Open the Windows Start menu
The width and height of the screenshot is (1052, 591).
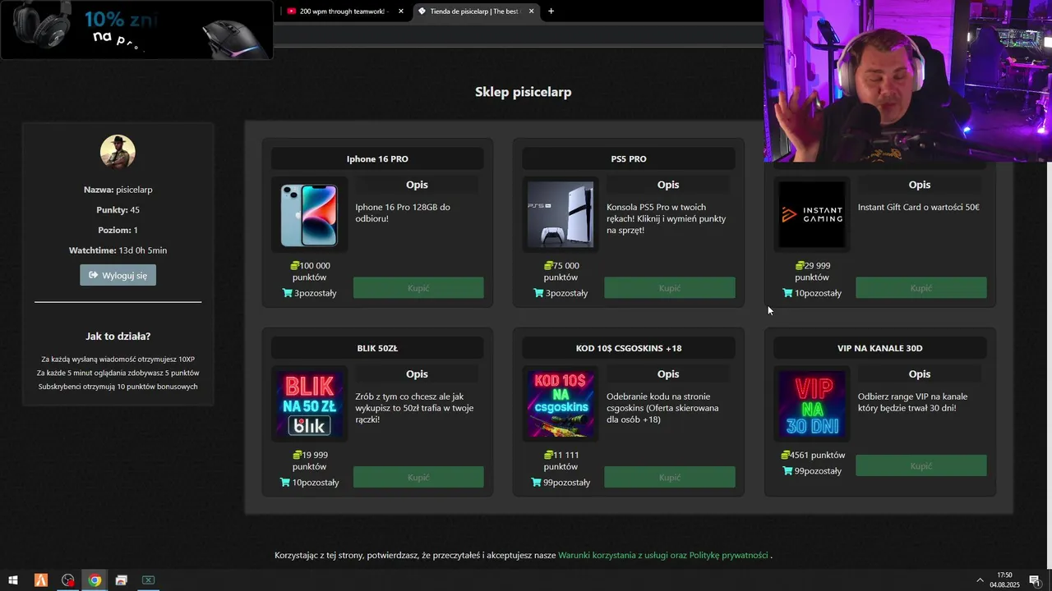click(x=13, y=580)
